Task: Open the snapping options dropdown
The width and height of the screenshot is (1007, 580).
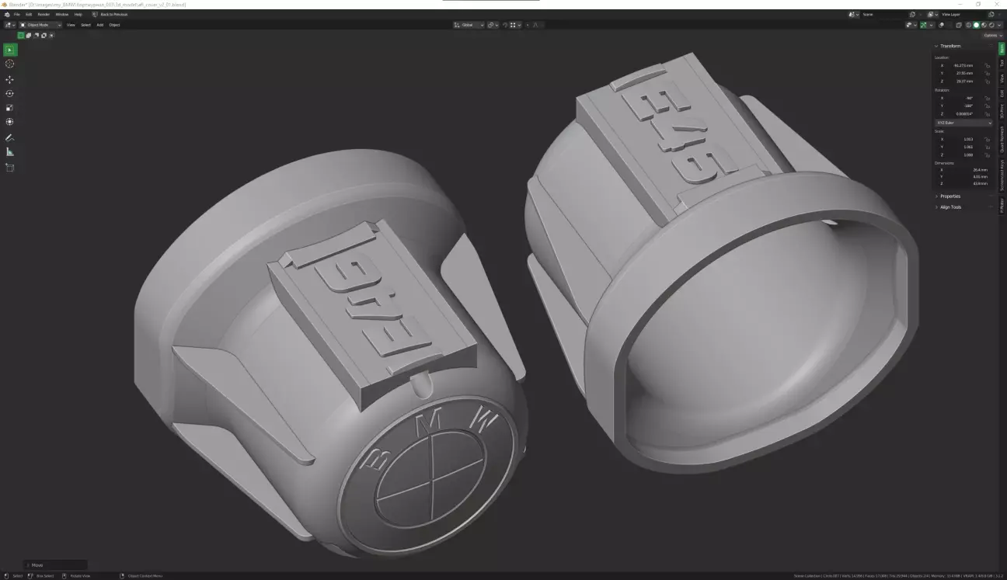Action: click(x=514, y=25)
